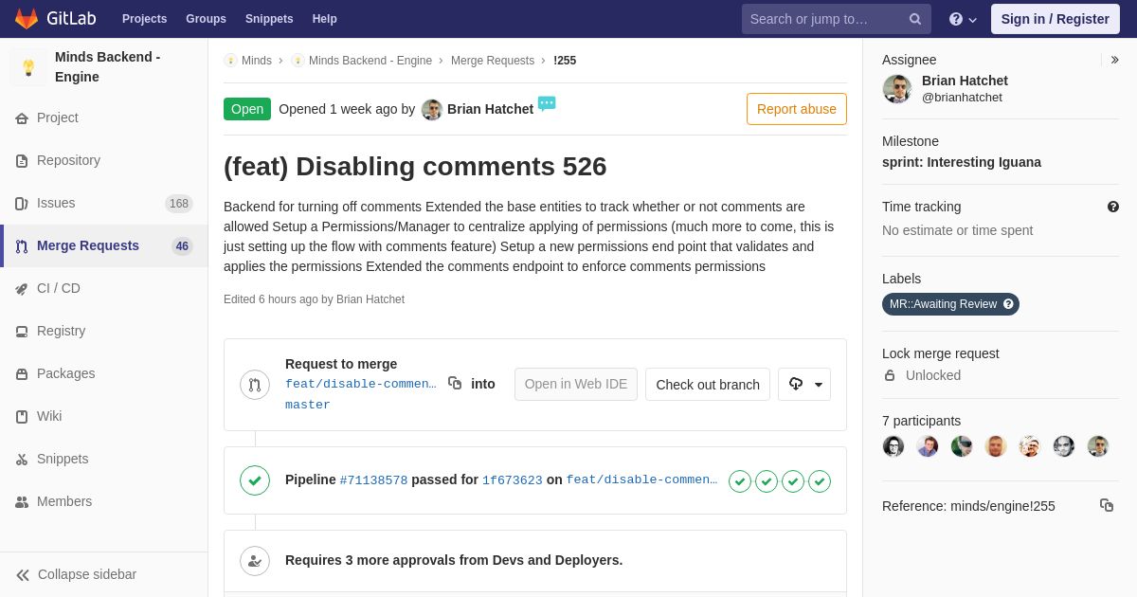This screenshot has height=597, width=1137.
Task: Open commit 1f673623 link
Action: (513, 480)
